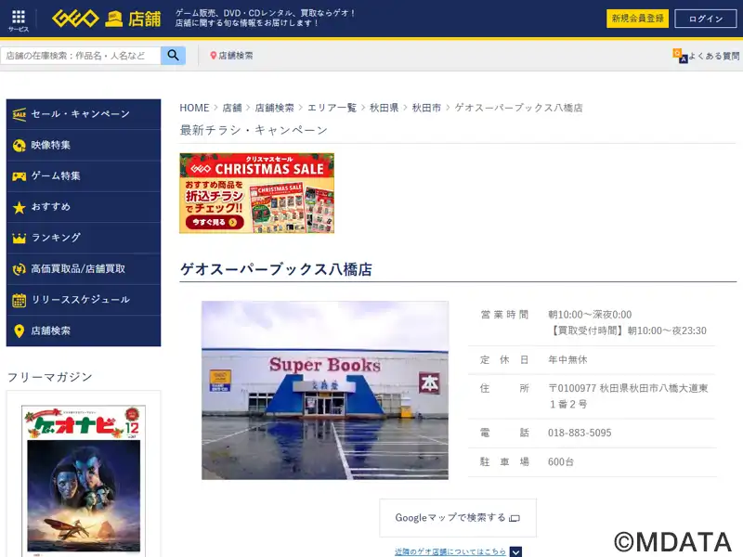This screenshot has height=557, width=743.
Task: Go to HOME breadcrumb link
Action: (x=194, y=108)
